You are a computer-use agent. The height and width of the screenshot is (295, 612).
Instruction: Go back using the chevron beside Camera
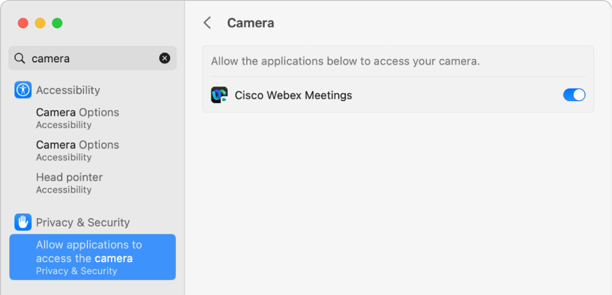click(208, 23)
